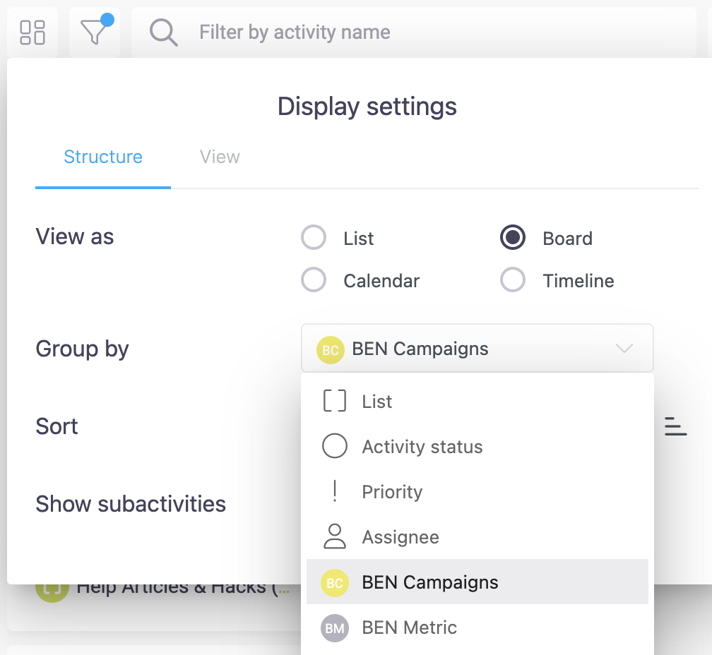This screenshot has height=655, width=712.
Task: Switch to the View tab
Action: 220,157
